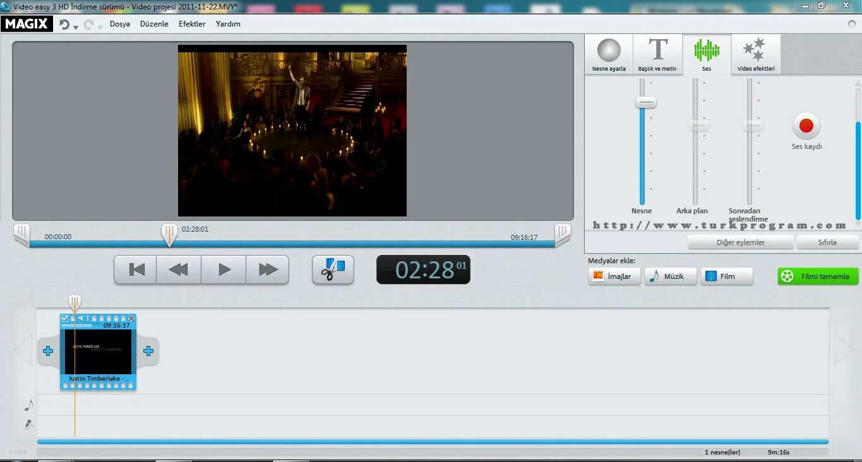The image size is (862, 462).
Task: Click the Sıfırla reset button
Action: click(x=827, y=242)
